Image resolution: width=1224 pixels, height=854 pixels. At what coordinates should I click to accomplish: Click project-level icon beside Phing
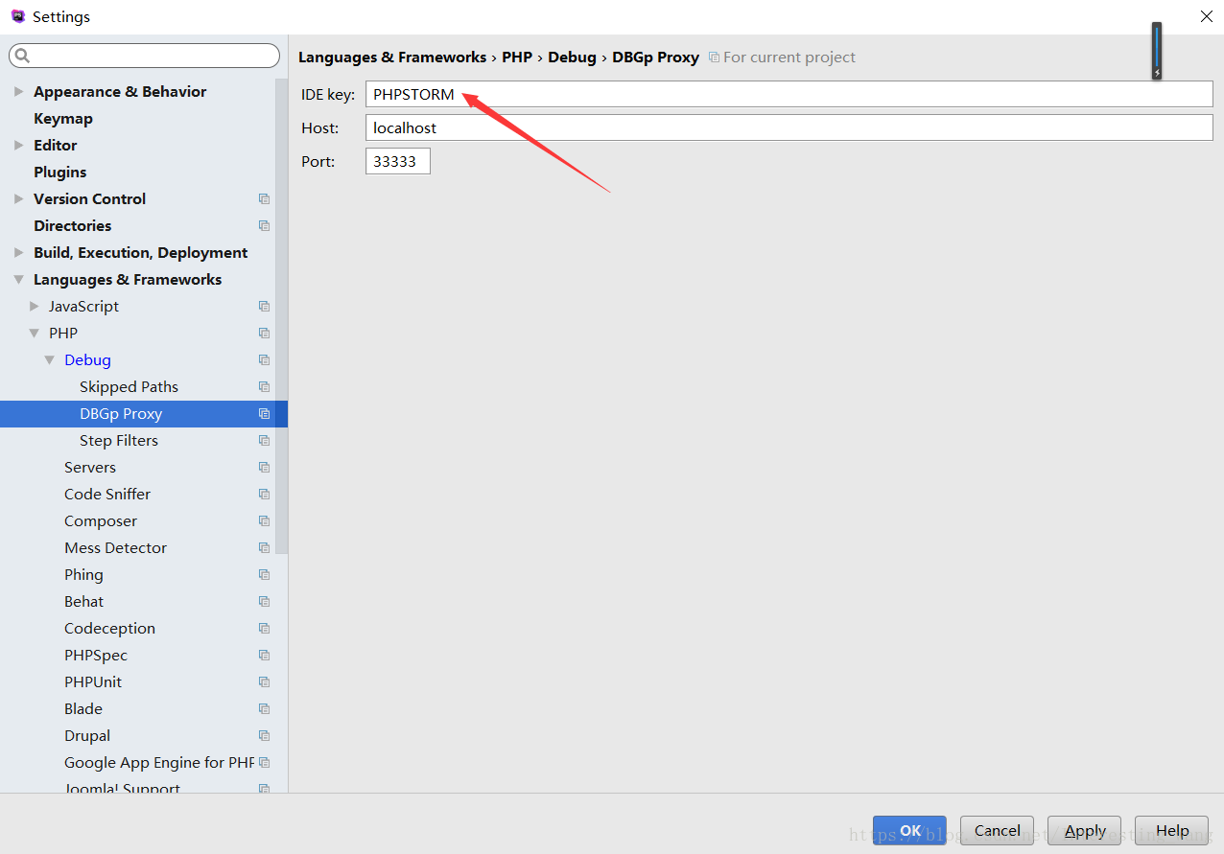[264, 575]
